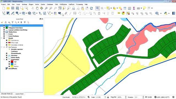Click the Save As project icon
The height and width of the screenshot is (99, 176).
(x=17, y=8)
